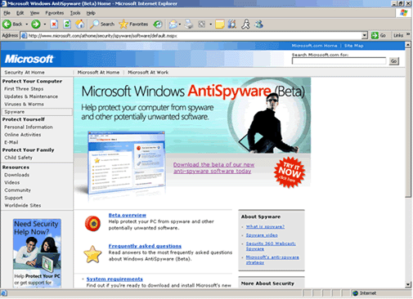413x299 pixels.
Task: Click the Microsoft logo
Action: coord(29,59)
